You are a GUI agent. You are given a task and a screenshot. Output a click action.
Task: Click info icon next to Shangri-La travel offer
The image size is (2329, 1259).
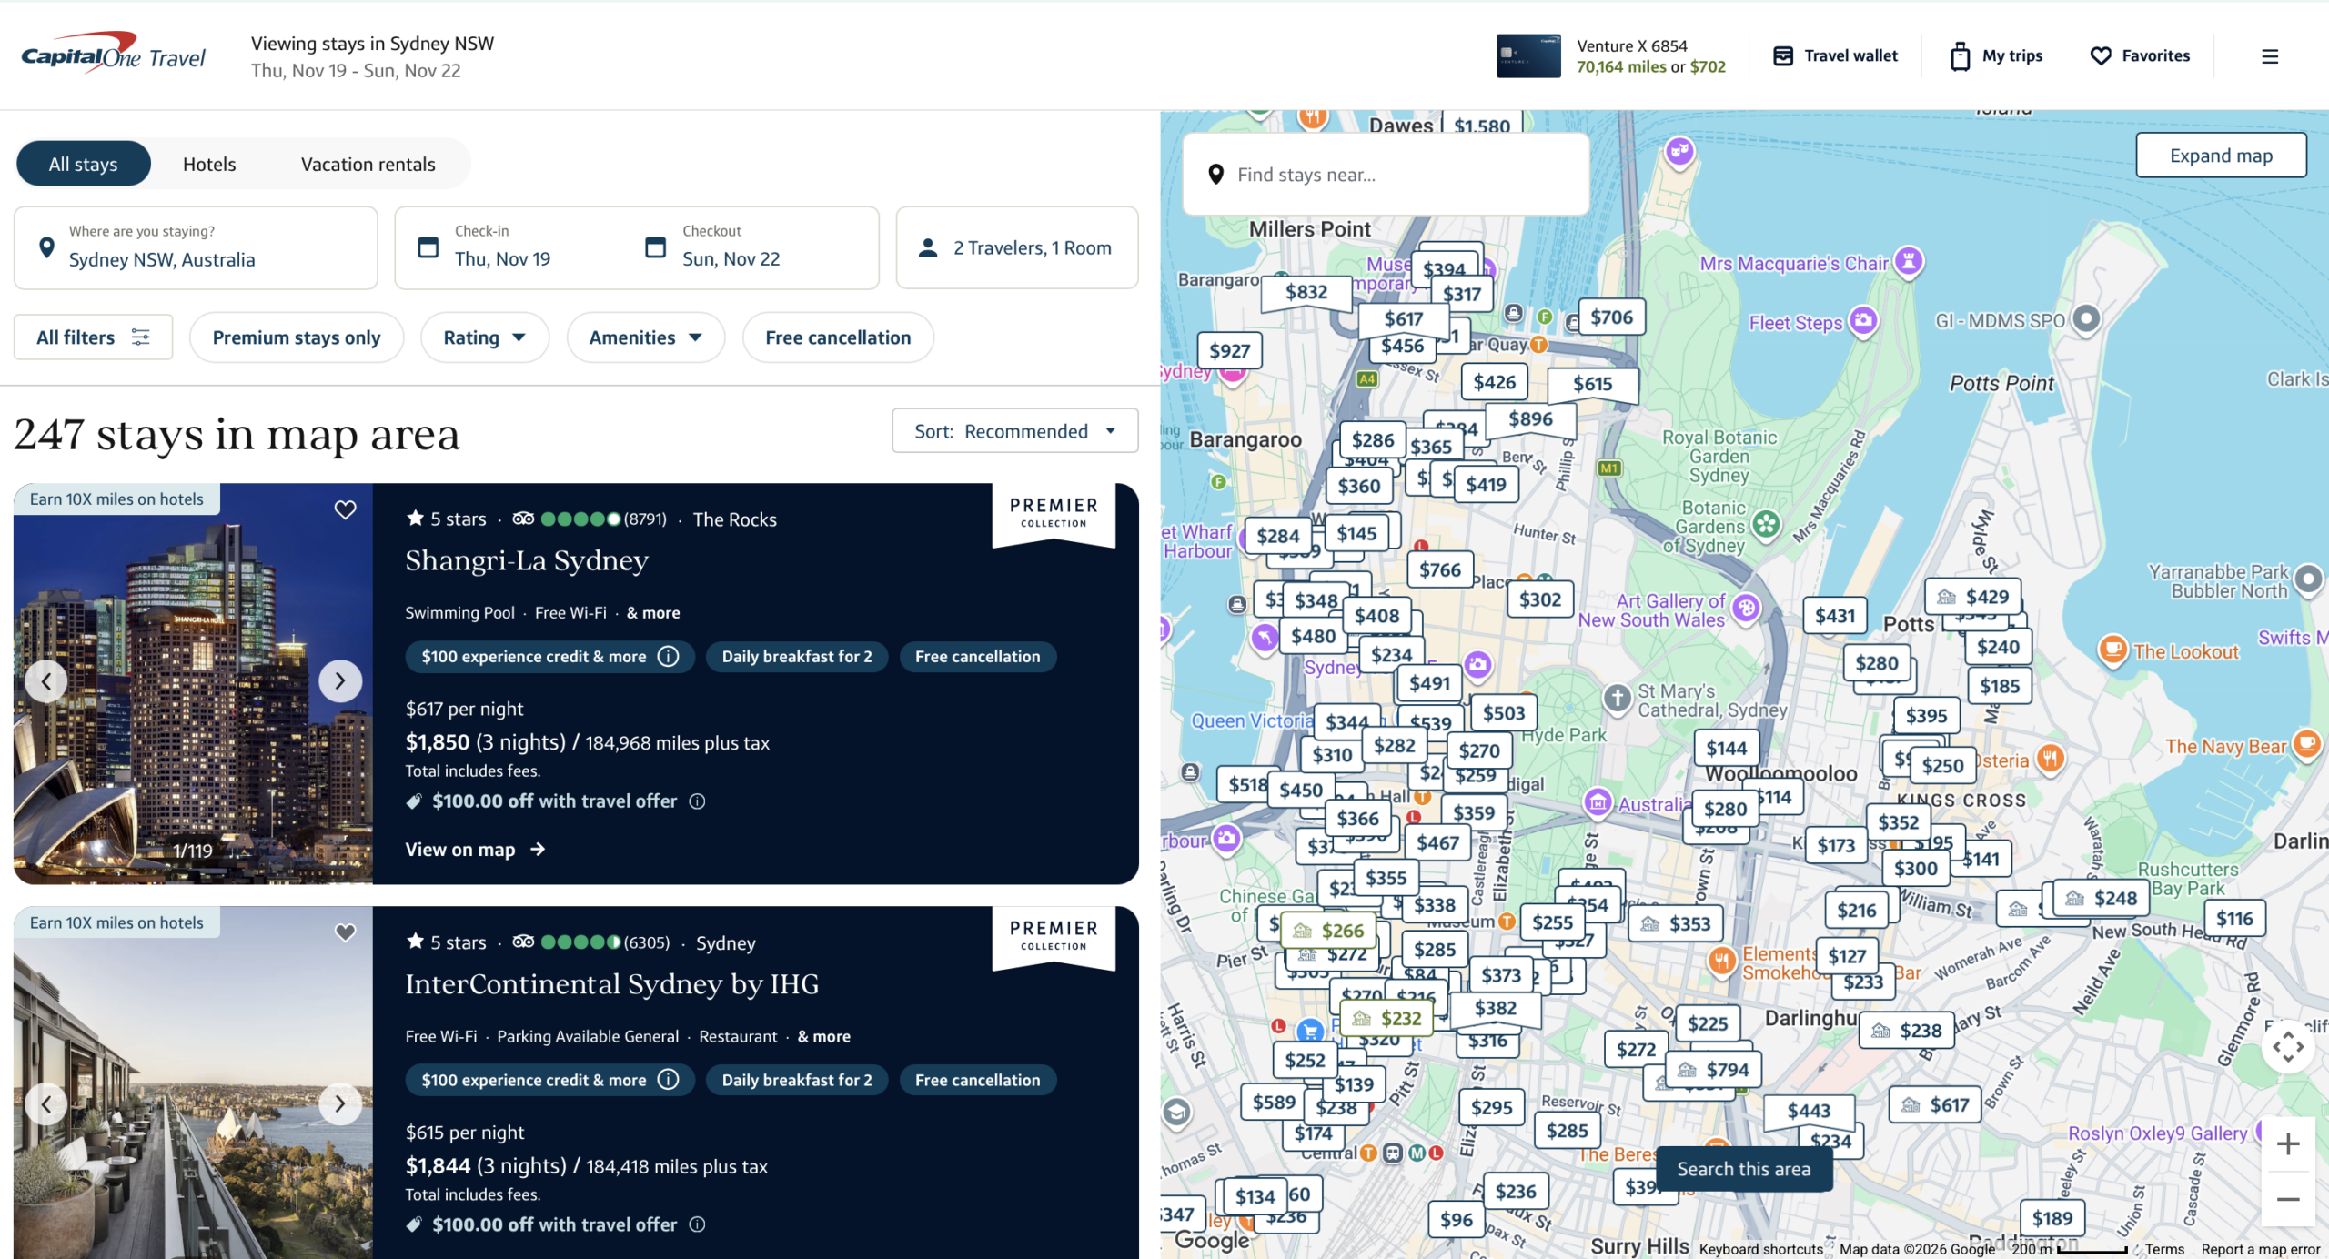pos(697,801)
